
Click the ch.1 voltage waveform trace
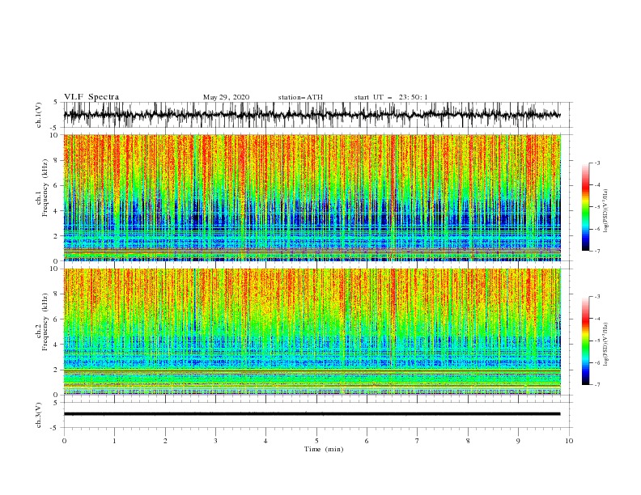(312, 115)
